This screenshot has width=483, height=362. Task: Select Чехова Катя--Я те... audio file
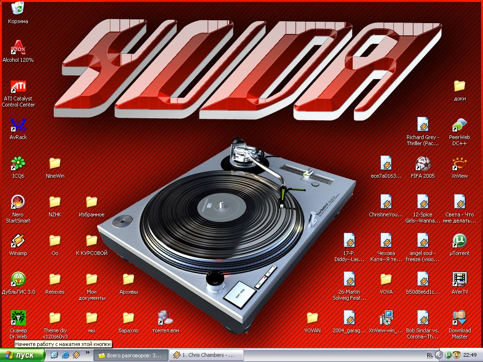click(x=386, y=247)
